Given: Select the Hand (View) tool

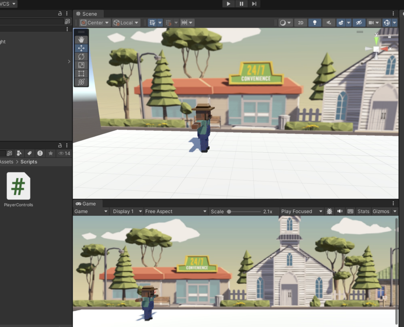Looking at the screenshot, I should tap(81, 39).
